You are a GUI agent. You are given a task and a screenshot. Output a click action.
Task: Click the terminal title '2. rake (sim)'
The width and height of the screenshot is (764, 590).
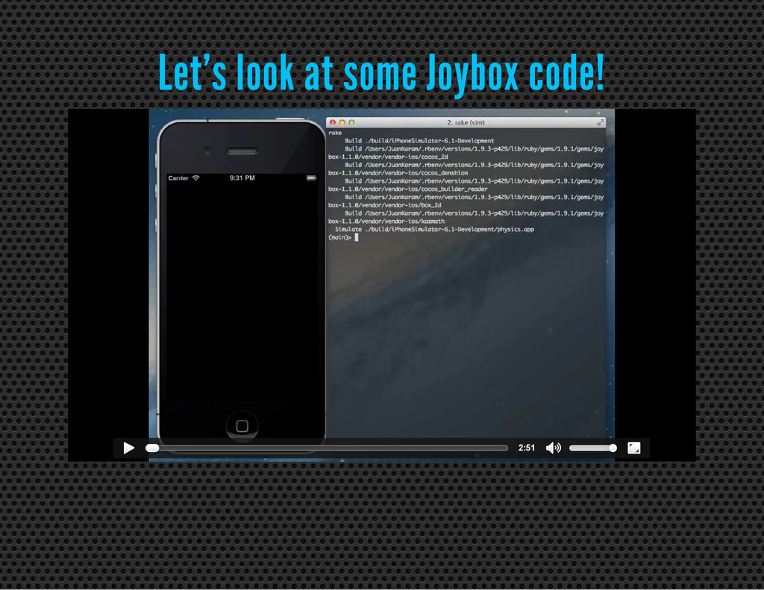(466, 122)
